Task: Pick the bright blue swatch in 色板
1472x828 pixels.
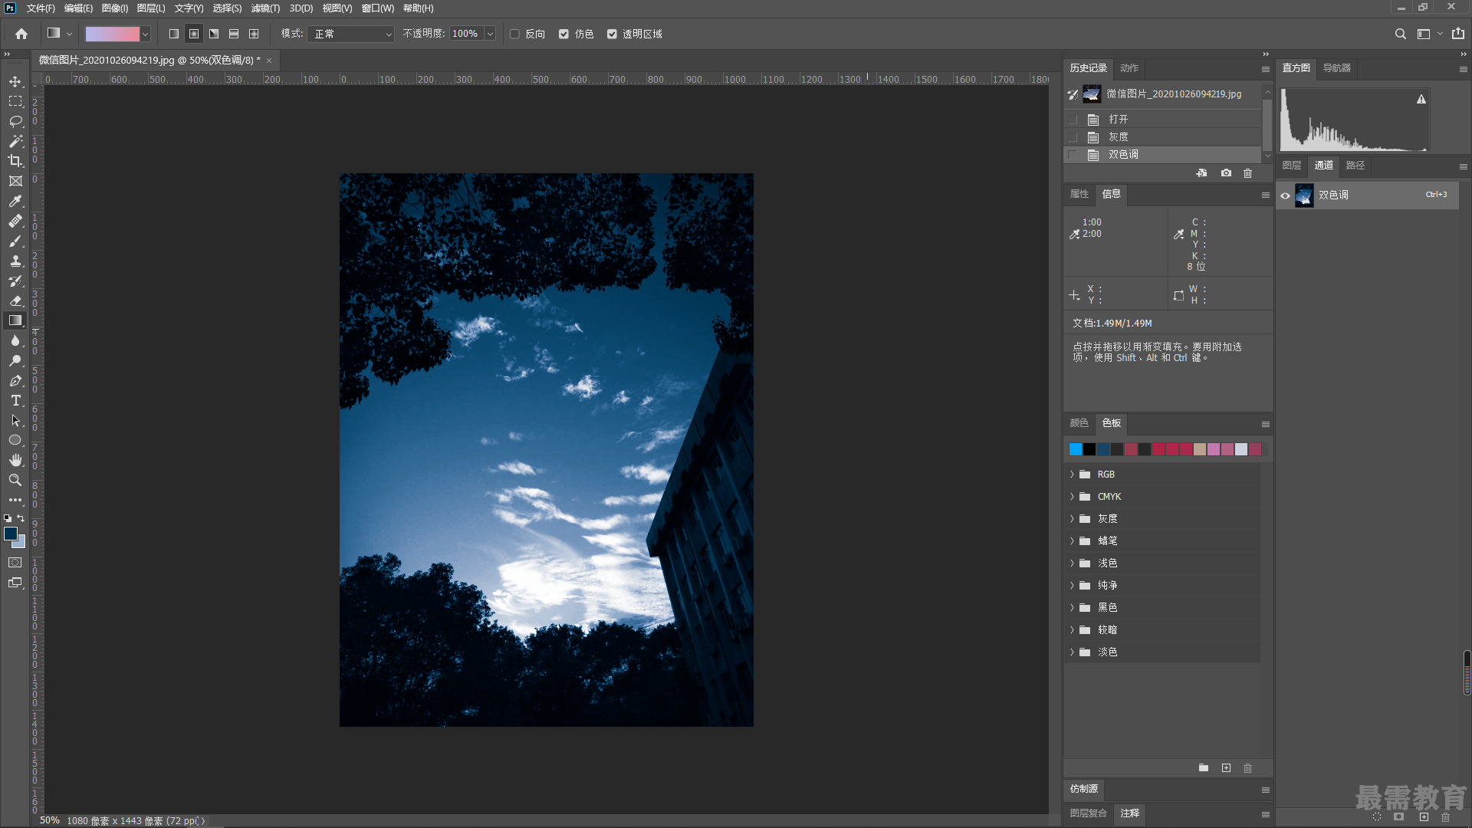Action: click(x=1076, y=449)
